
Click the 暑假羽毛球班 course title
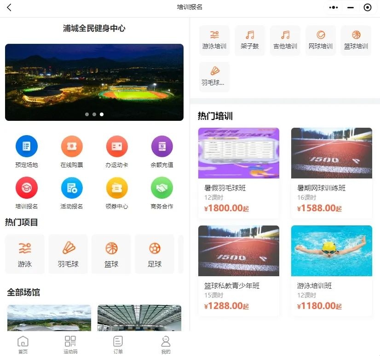point(225,188)
